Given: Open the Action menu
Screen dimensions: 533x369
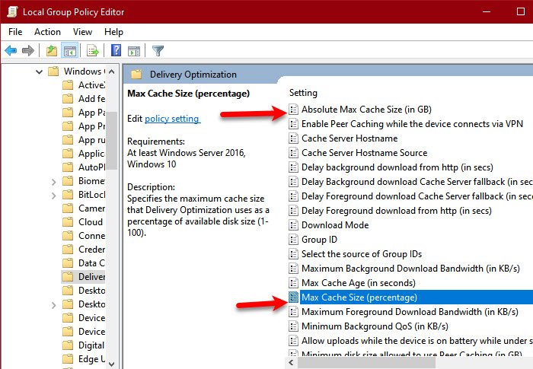Looking at the screenshot, I should coord(47,32).
